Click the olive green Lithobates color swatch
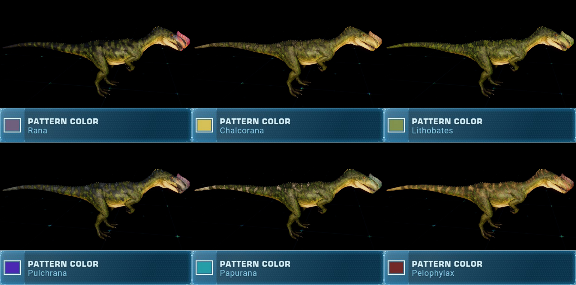Screen dimensions: 576x285 (x=396, y=125)
